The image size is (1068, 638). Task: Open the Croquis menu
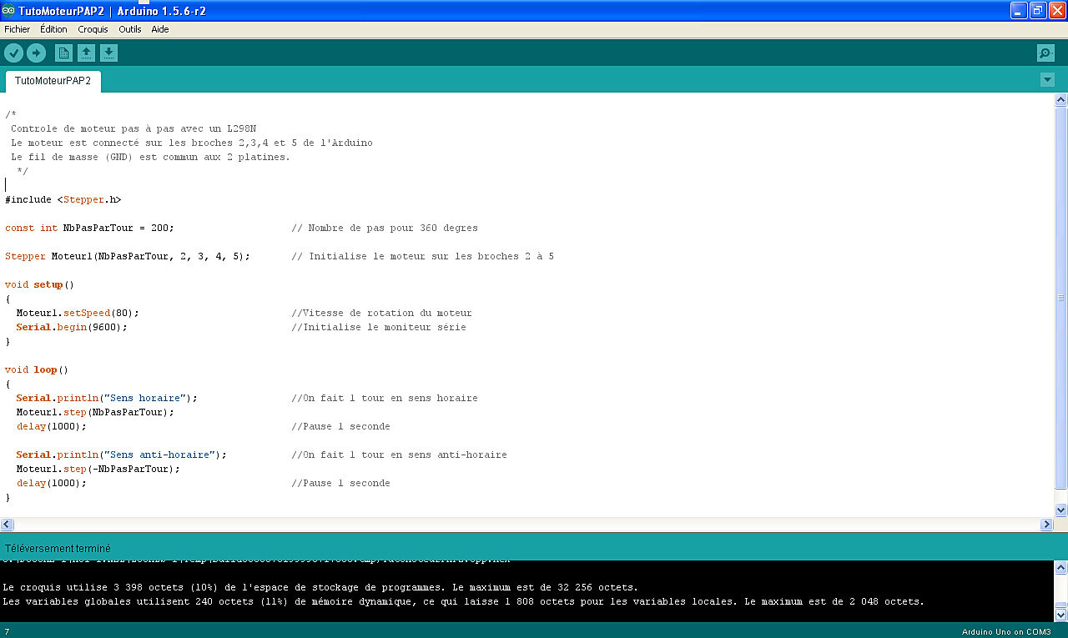click(x=92, y=29)
